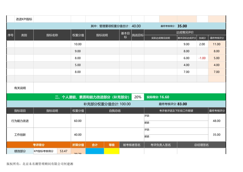Select the 期望 input field for 行为能力改进

(x=175, y=123)
